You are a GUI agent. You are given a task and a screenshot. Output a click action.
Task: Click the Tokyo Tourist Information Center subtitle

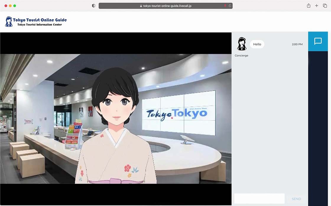[x=40, y=25]
